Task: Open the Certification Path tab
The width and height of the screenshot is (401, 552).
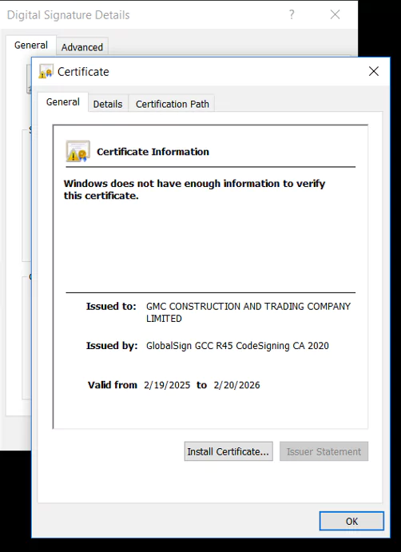Action: pos(173,104)
